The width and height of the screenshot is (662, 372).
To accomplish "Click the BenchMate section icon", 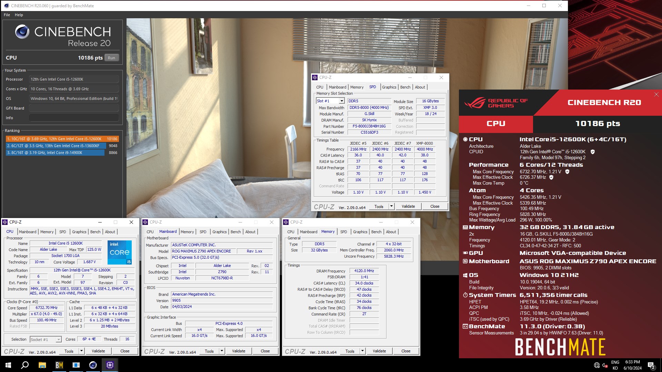I will [465, 327].
